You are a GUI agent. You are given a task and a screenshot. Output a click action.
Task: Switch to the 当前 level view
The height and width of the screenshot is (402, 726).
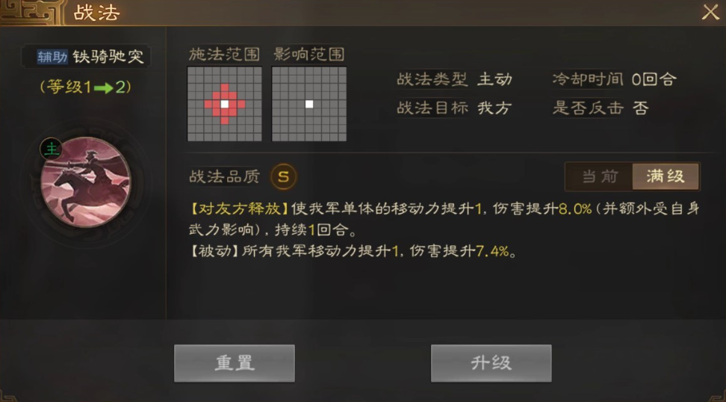point(600,176)
